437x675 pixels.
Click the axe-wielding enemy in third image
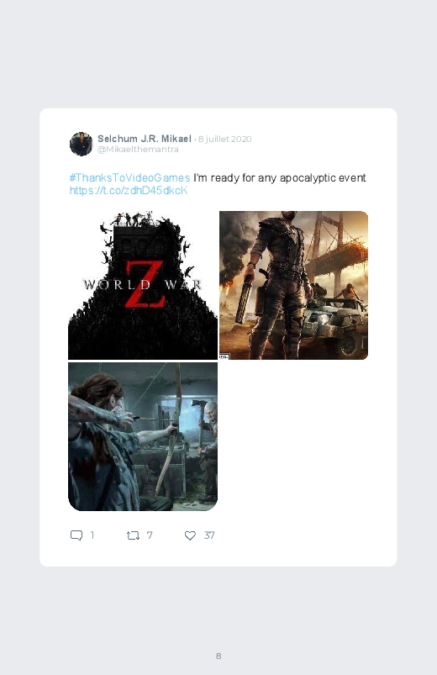click(208, 450)
